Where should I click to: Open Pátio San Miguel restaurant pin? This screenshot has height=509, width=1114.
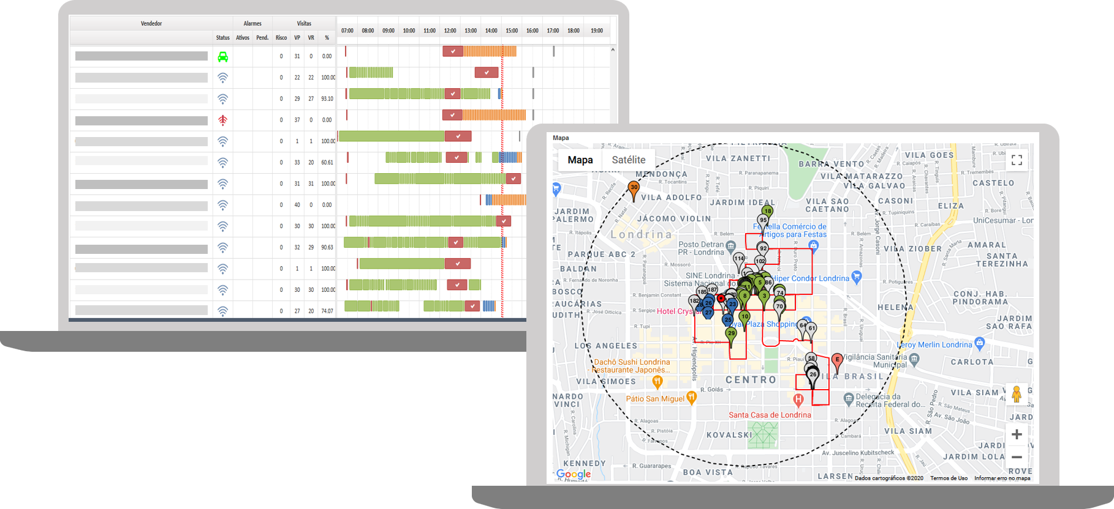tap(692, 398)
